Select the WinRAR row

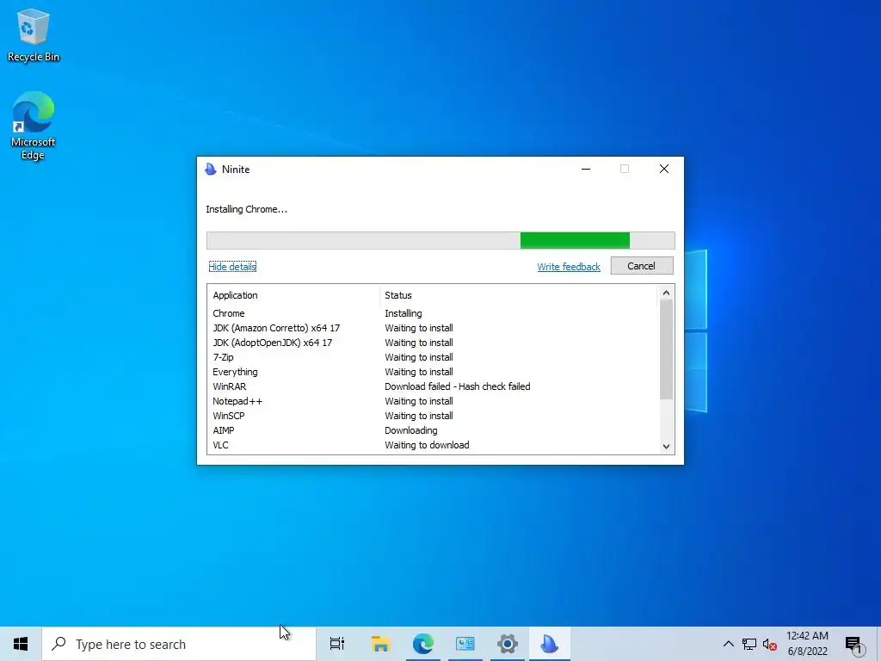(x=433, y=386)
